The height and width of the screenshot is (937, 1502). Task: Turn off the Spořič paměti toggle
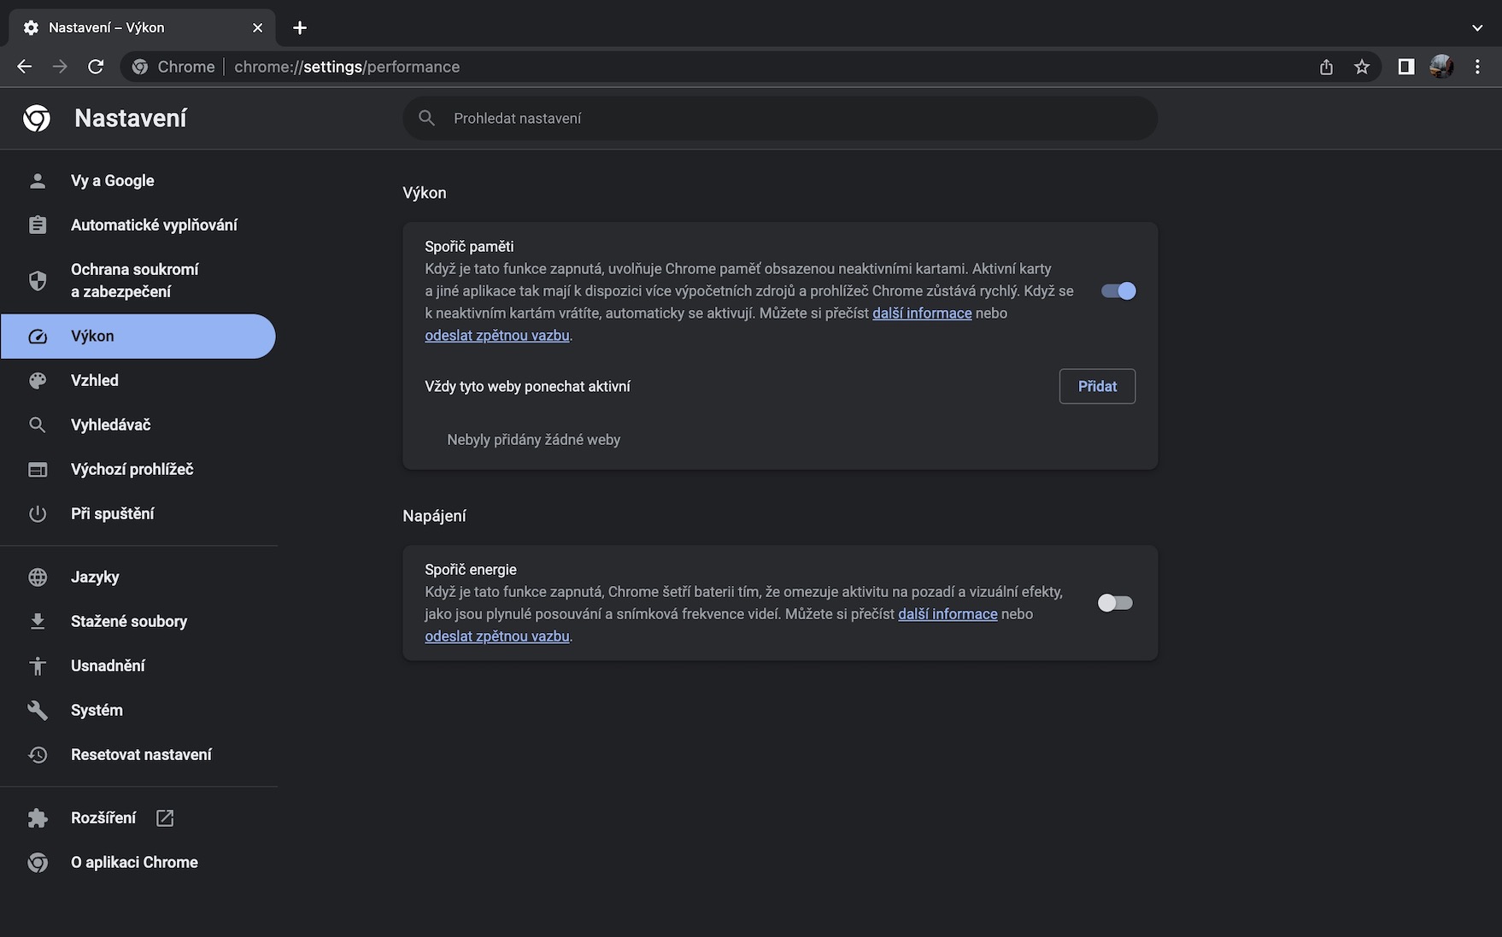click(x=1118, y=291)
